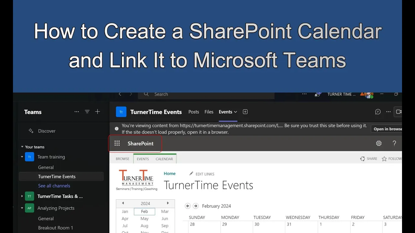Screen dimensions: 415x233
Task: Click the TurnerTime Tasks green avatar
Action: coord(30,196)
